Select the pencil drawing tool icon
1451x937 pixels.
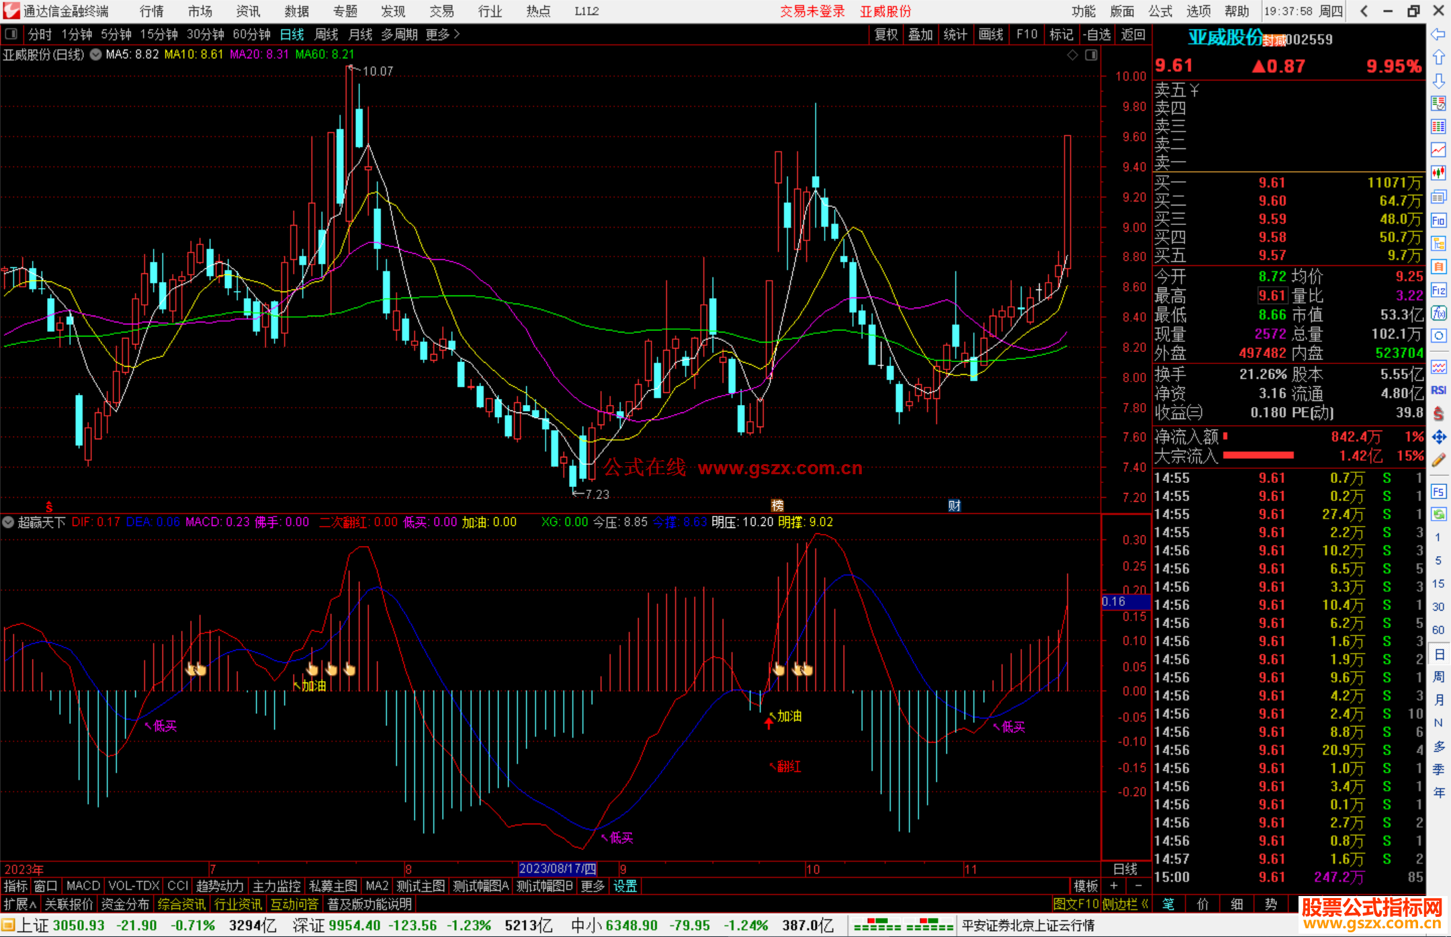pos(1438,460)
